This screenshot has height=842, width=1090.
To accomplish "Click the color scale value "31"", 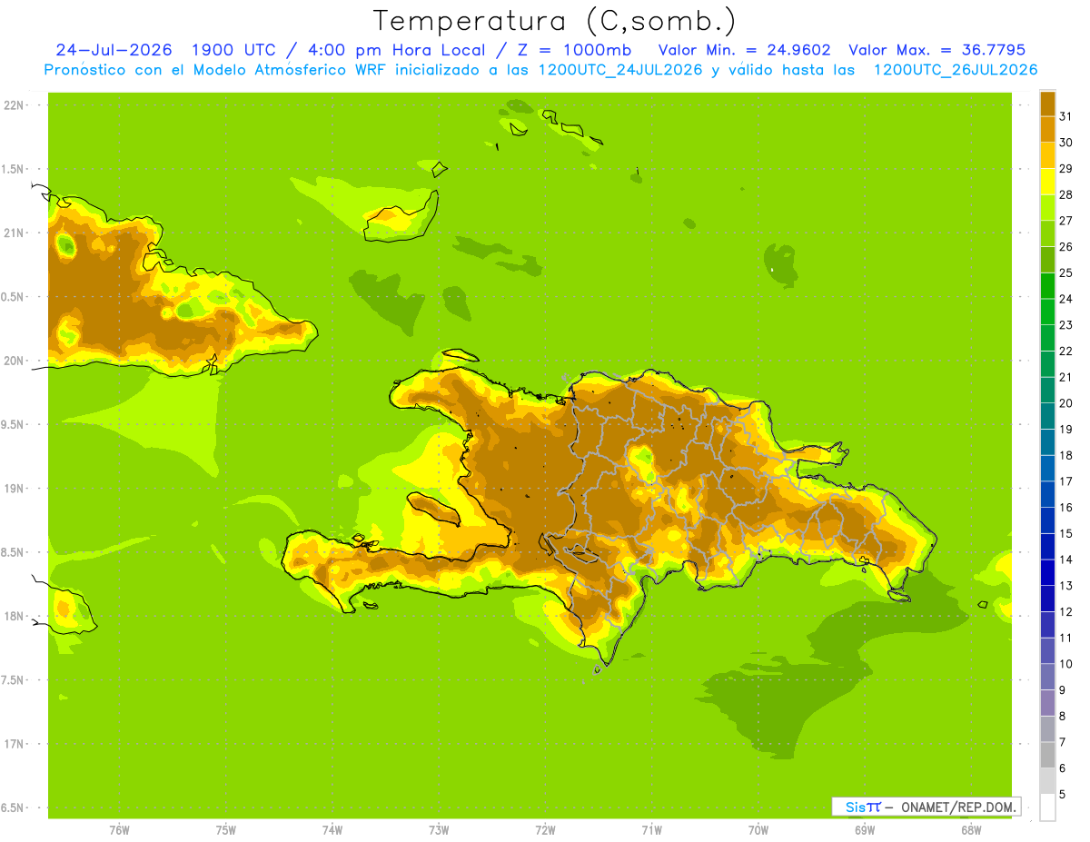I will click(x=1066, y=116).
